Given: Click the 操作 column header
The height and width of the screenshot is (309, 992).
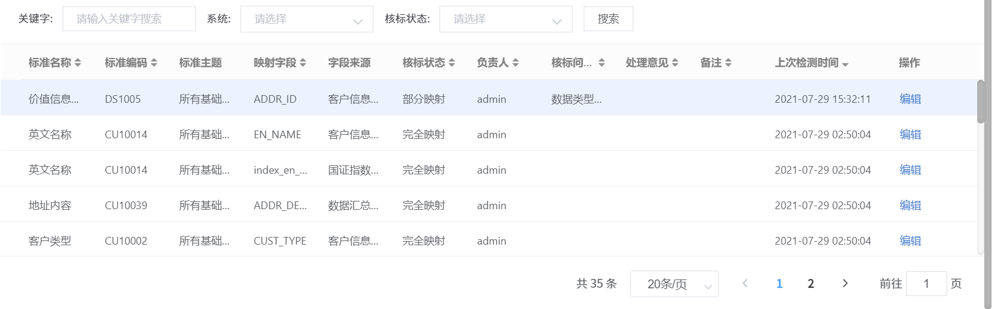Looking at the screenshot, I should pos(909,63).
